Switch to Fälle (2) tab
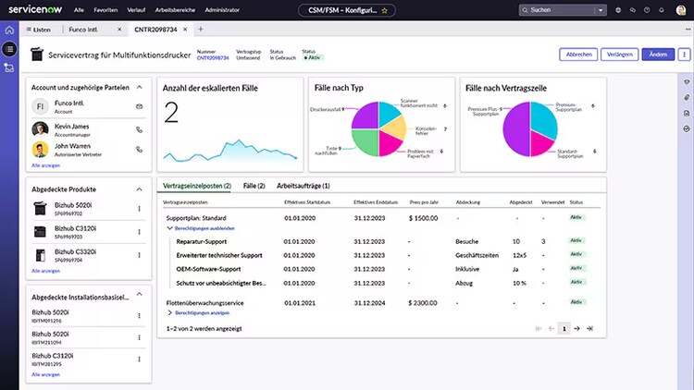This screenshot has height=390, width=694. pos(254,186)
